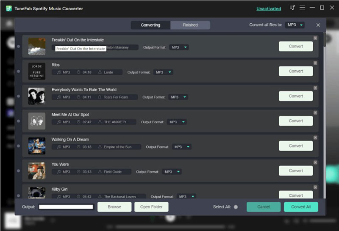This screenshot has width=339, height=231.
Task: Remove the Ribs track from list
Action: pyautogui.click(x=315, y=63)
